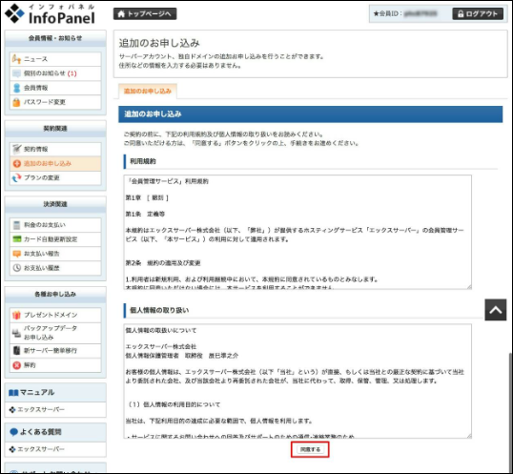Open 個別のお知らせ notifications item
The height and width of the screenshot is (474, 513).
click(x=55, y=73)
